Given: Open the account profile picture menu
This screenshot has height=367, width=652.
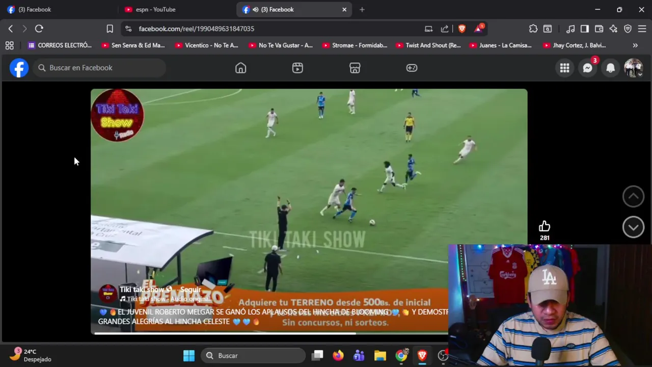Looking at the screenshot, I should coord(633,68).
